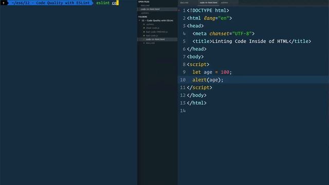Viewport: 329px width, 185px height.
Task: Place cursor at terminal input after 'co'
Action: 118,3
